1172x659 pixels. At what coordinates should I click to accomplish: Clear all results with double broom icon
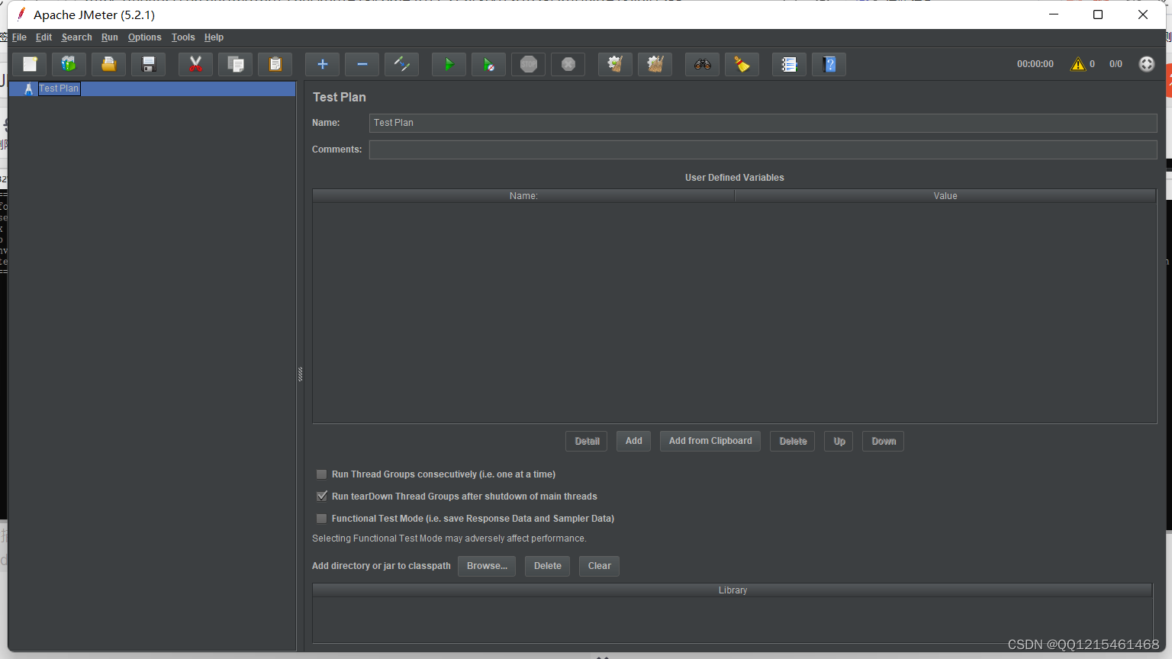tap(655, 64)
